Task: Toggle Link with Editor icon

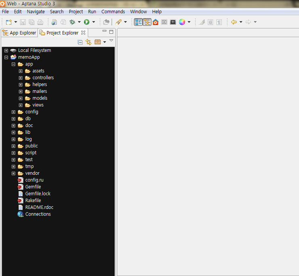Action: [x=88, y=42]
